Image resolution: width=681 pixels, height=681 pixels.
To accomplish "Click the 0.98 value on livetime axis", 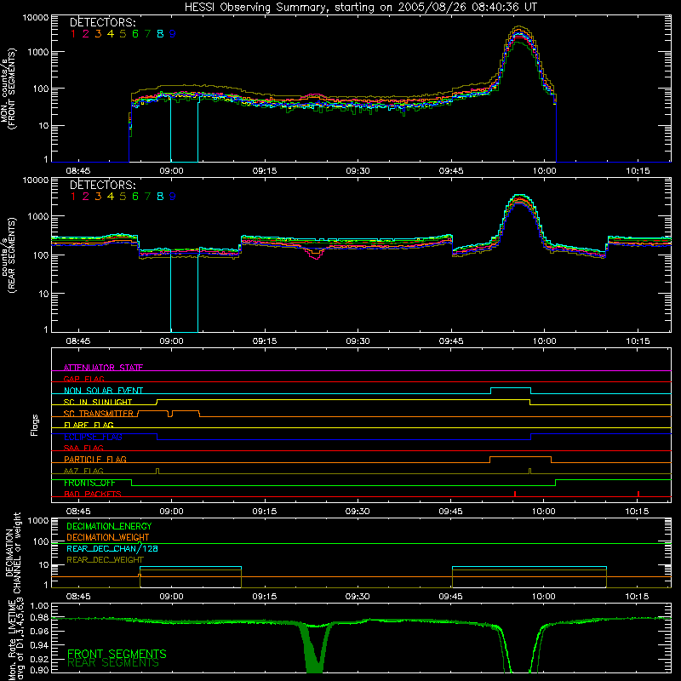I will pyautogui.click(x=39, y=618).
